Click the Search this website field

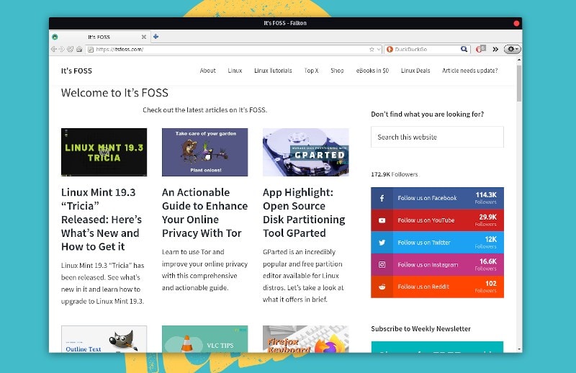coord(437,137)
